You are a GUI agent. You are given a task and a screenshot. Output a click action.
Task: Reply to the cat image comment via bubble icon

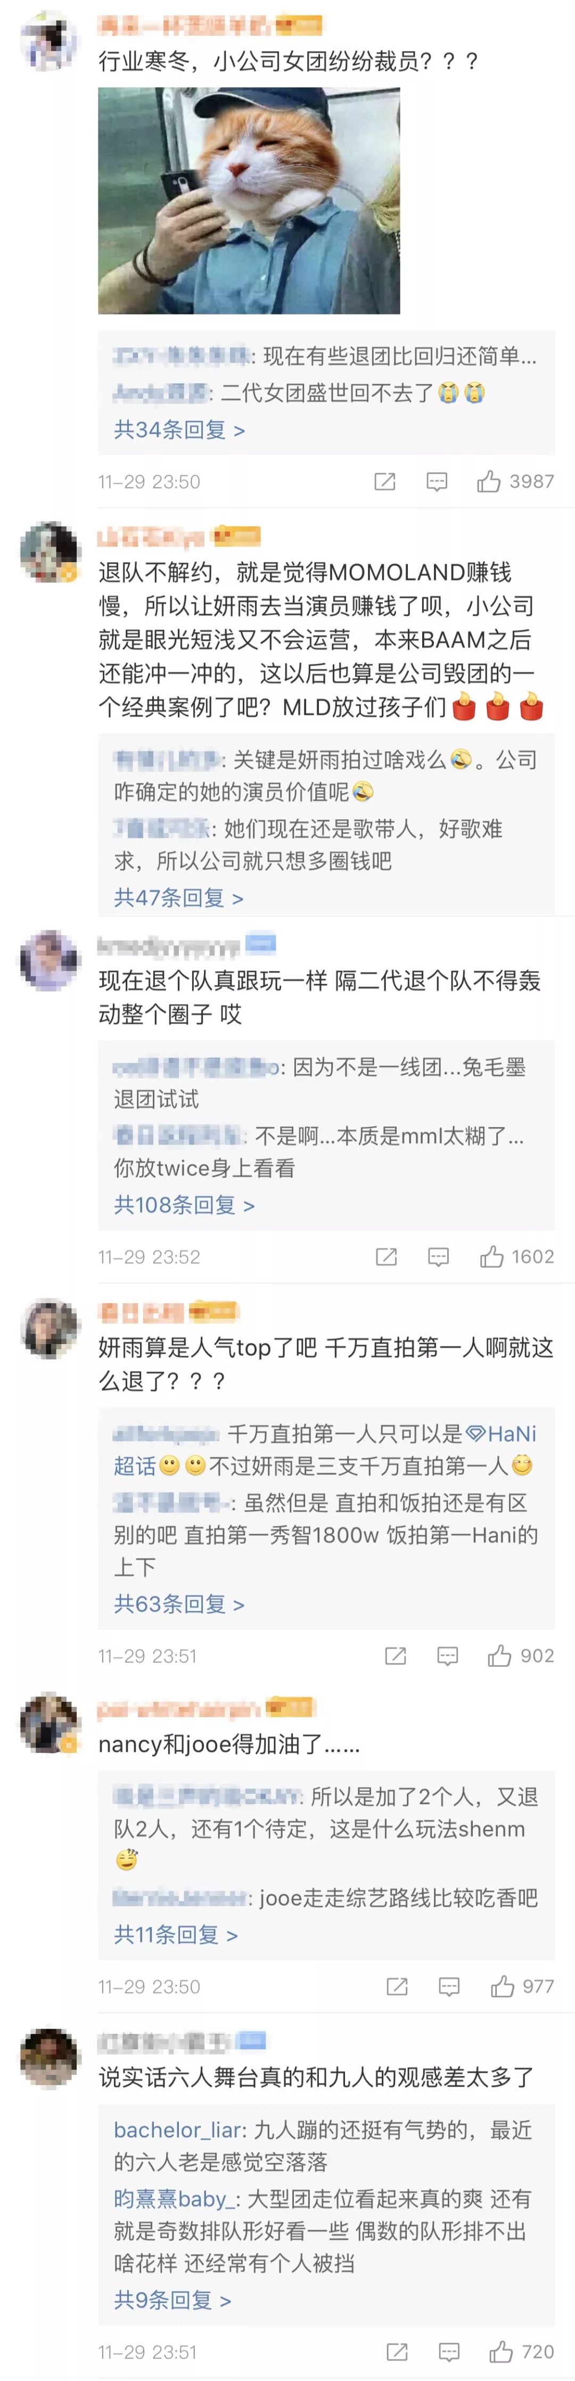437,482
